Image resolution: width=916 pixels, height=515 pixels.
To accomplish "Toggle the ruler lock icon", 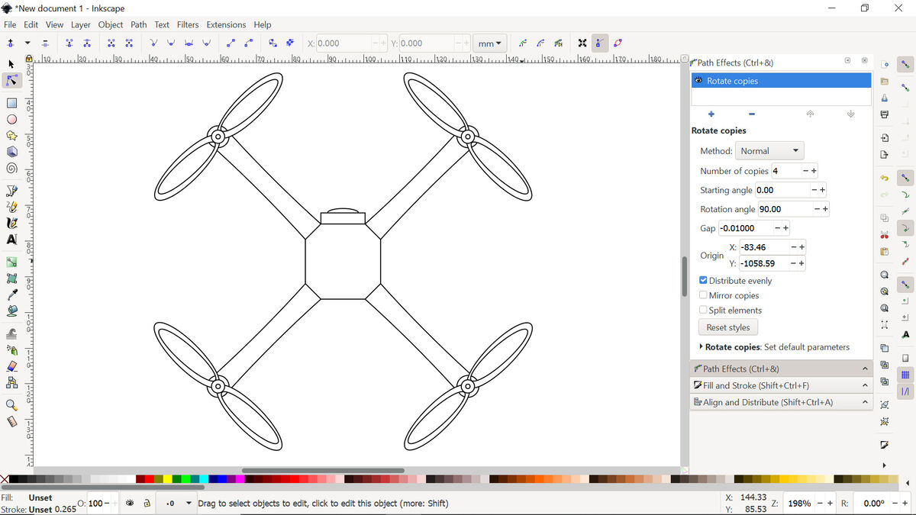I will click(x=28, y=58).
